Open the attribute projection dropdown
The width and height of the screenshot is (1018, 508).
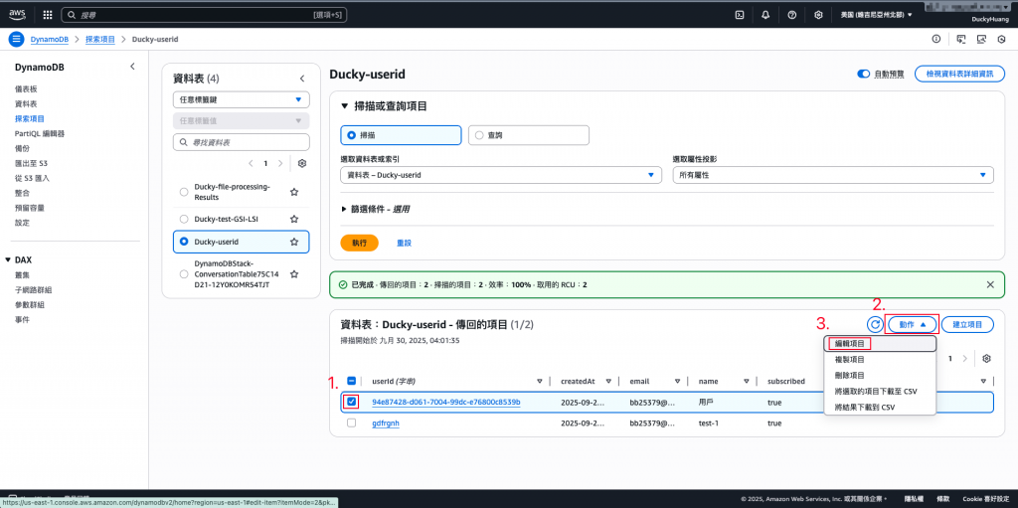(x=833, y=175)
